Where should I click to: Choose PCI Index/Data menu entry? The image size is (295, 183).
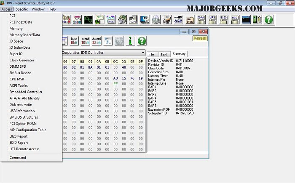point(31,22)
